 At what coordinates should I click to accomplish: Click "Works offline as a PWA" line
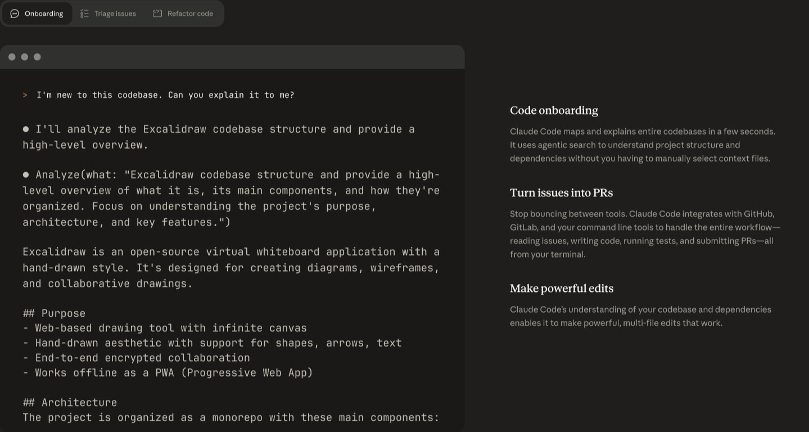168,372
